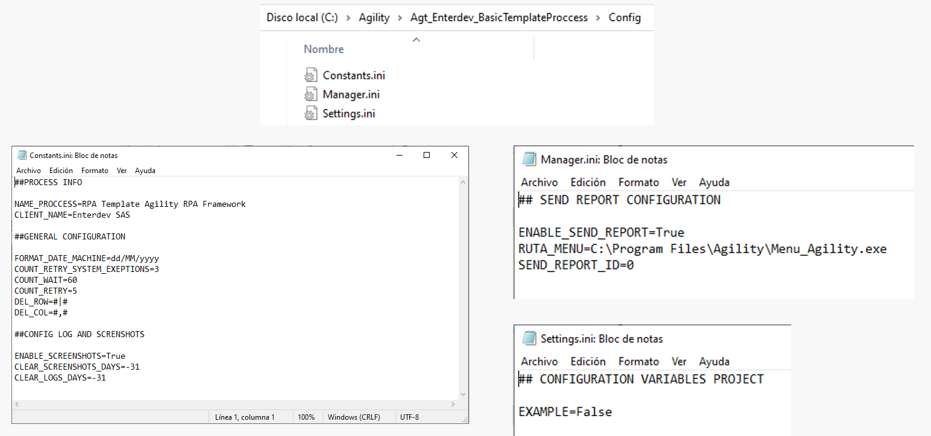Click the notepad icon in the Manager.ini title bar

pyautogui.click(x=529, y=159)
